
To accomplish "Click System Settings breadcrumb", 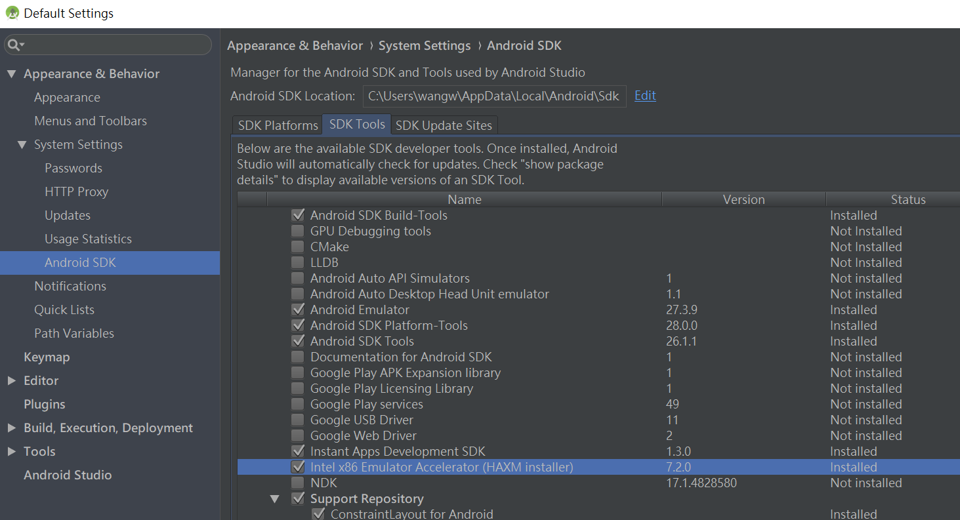I will tap(425, 45).
